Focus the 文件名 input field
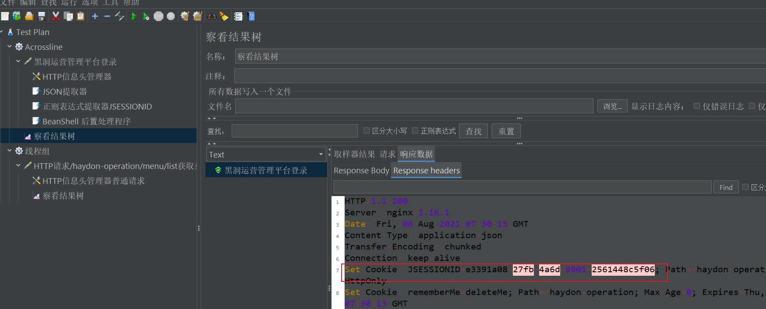This screenshot has height=309, width=766. tap(414, 106)
